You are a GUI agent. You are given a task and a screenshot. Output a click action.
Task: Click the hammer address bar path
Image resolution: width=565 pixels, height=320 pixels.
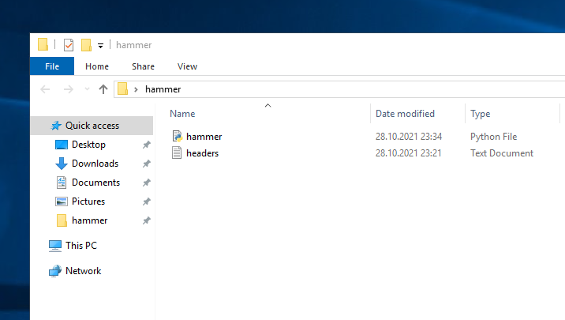click(163, 89)
